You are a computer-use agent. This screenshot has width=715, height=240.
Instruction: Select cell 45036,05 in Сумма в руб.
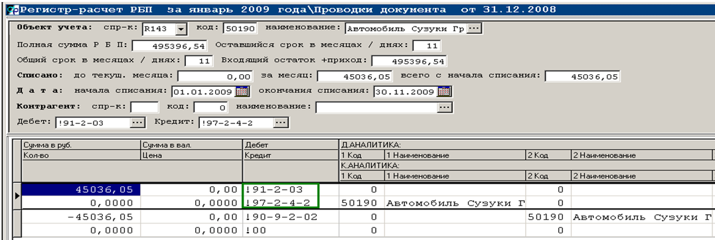click(x=81, y=190)
